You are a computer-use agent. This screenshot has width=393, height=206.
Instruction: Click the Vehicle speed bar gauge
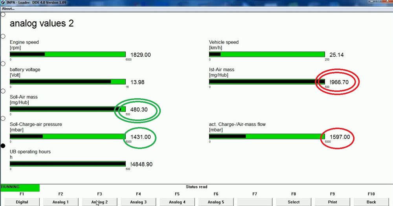pyautogui.click(x=267, y=54)
